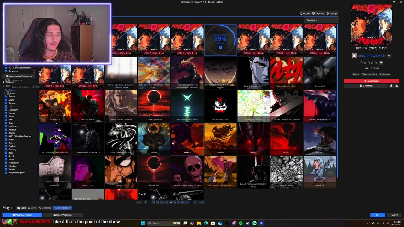Select the Eclipse-Berserk 4K wallpaper thumbnail

(154, 106)
